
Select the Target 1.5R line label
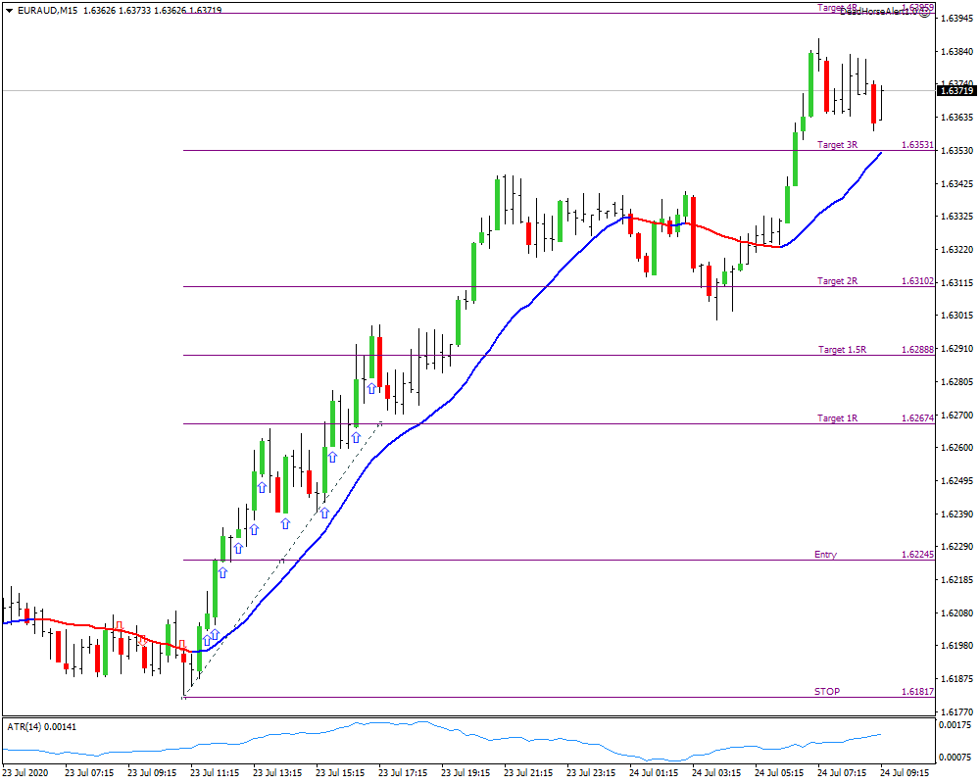pos(843,350)
